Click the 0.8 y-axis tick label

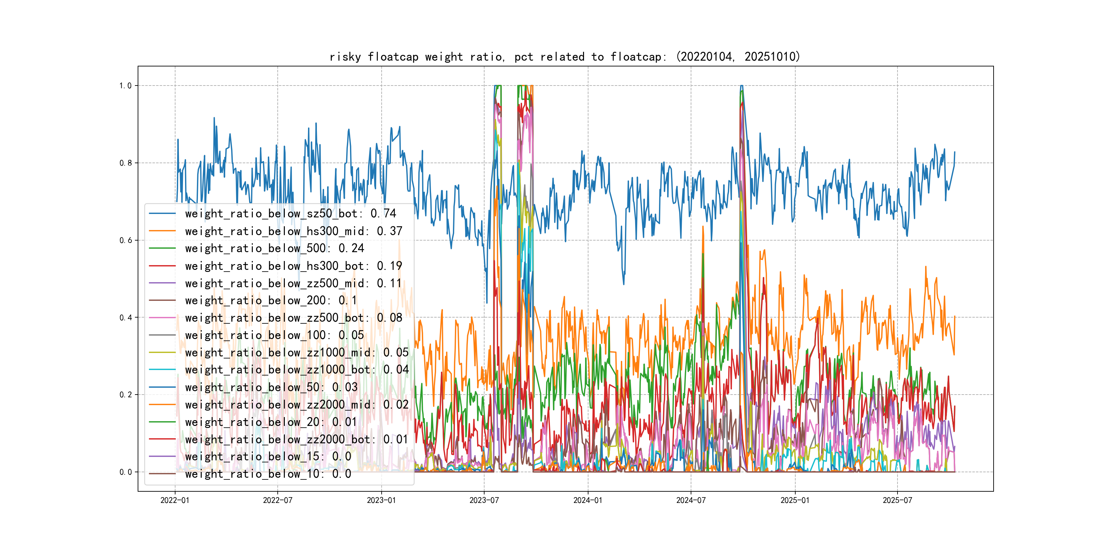tap(126, 163)
